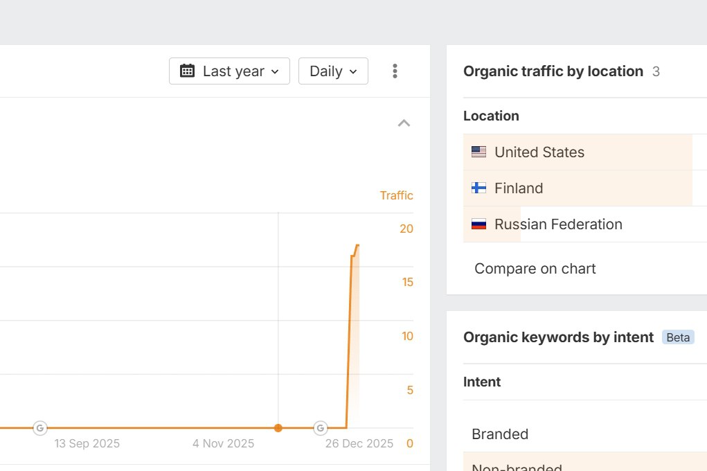Image resolution: width=707 pixels, height=471 pixels.
Task: Click the Non-branded intent row
Action: 517,467
